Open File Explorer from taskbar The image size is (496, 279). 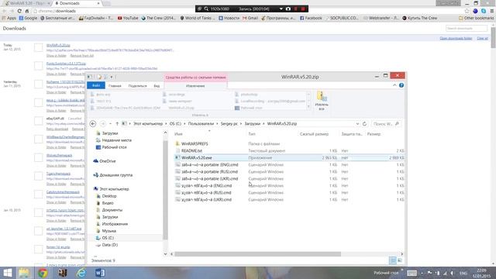tap(24, 273)
